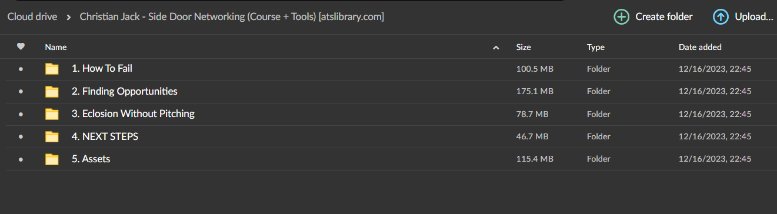Sort files by Date added header
The width and height of the screenshot is (777, 214).
(x=700, y=47)
